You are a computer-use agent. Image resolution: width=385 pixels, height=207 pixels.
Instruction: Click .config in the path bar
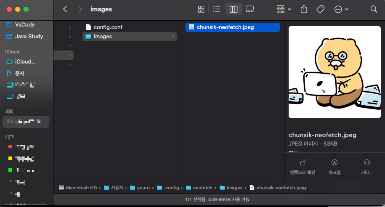click(168, 188)
